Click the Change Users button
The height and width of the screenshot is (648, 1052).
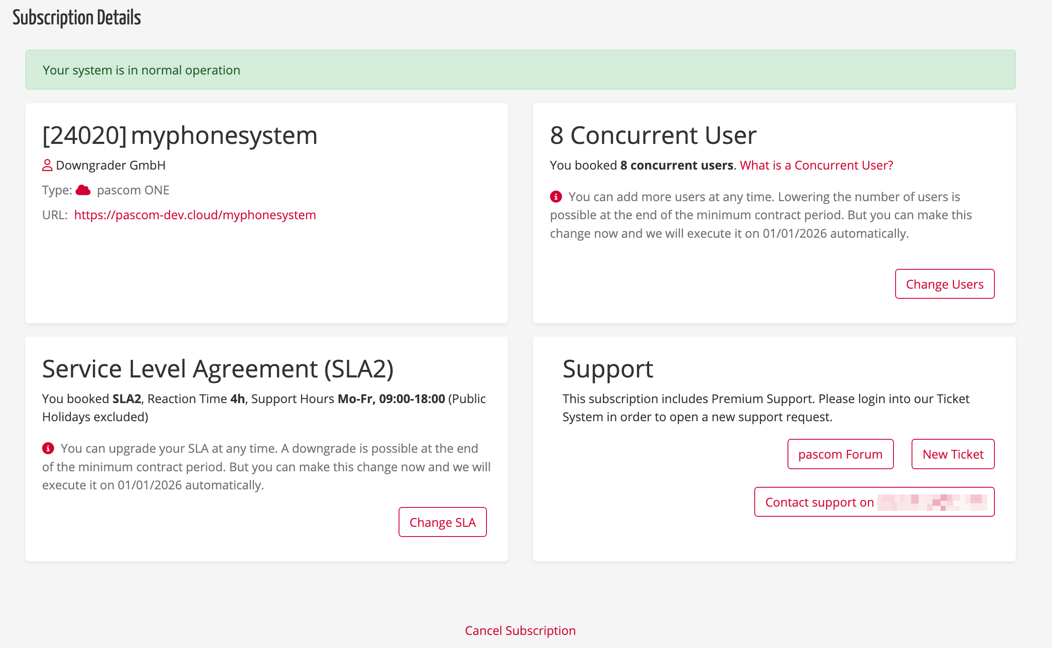(944, 284)
